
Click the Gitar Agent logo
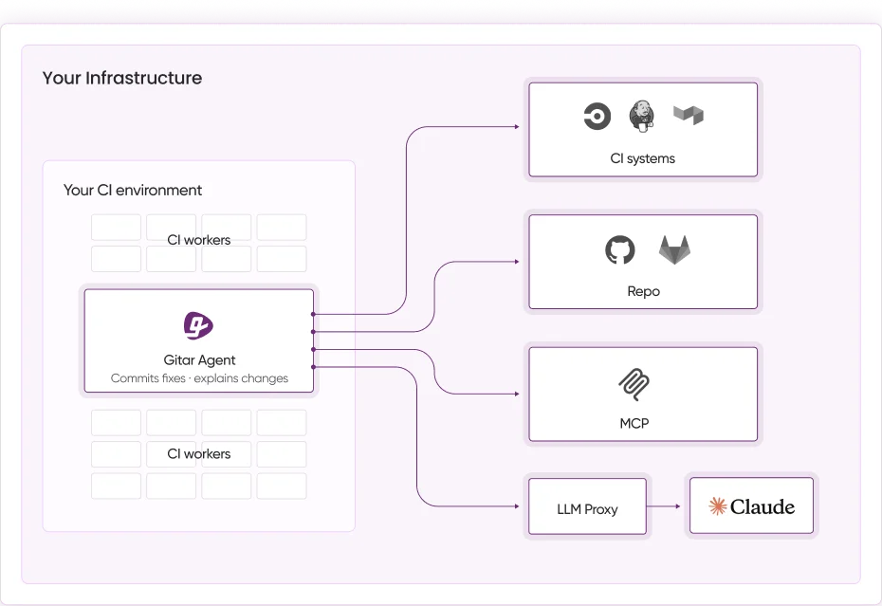click(x=198, y=325)
